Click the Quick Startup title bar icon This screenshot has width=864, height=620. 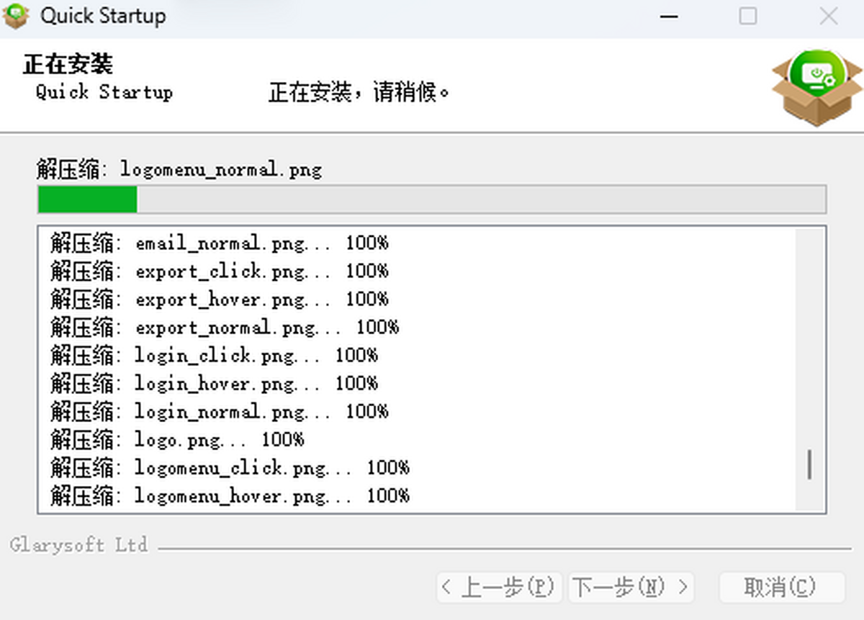(x=17, y=16)
